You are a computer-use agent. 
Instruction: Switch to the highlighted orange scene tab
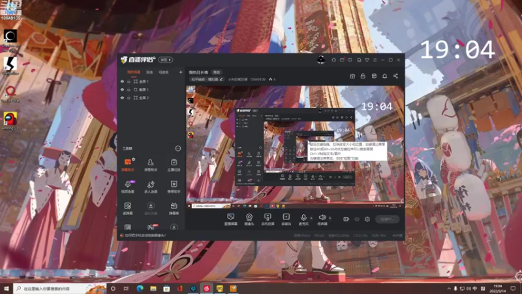point(134,72)
